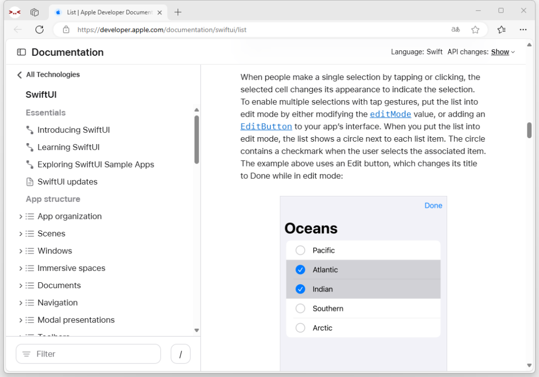Expand the Modal presentations section

click(20, 320)
